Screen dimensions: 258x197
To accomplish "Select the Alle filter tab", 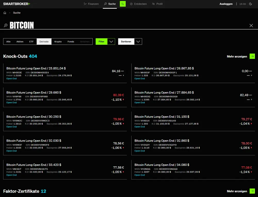I will [9, 41].
